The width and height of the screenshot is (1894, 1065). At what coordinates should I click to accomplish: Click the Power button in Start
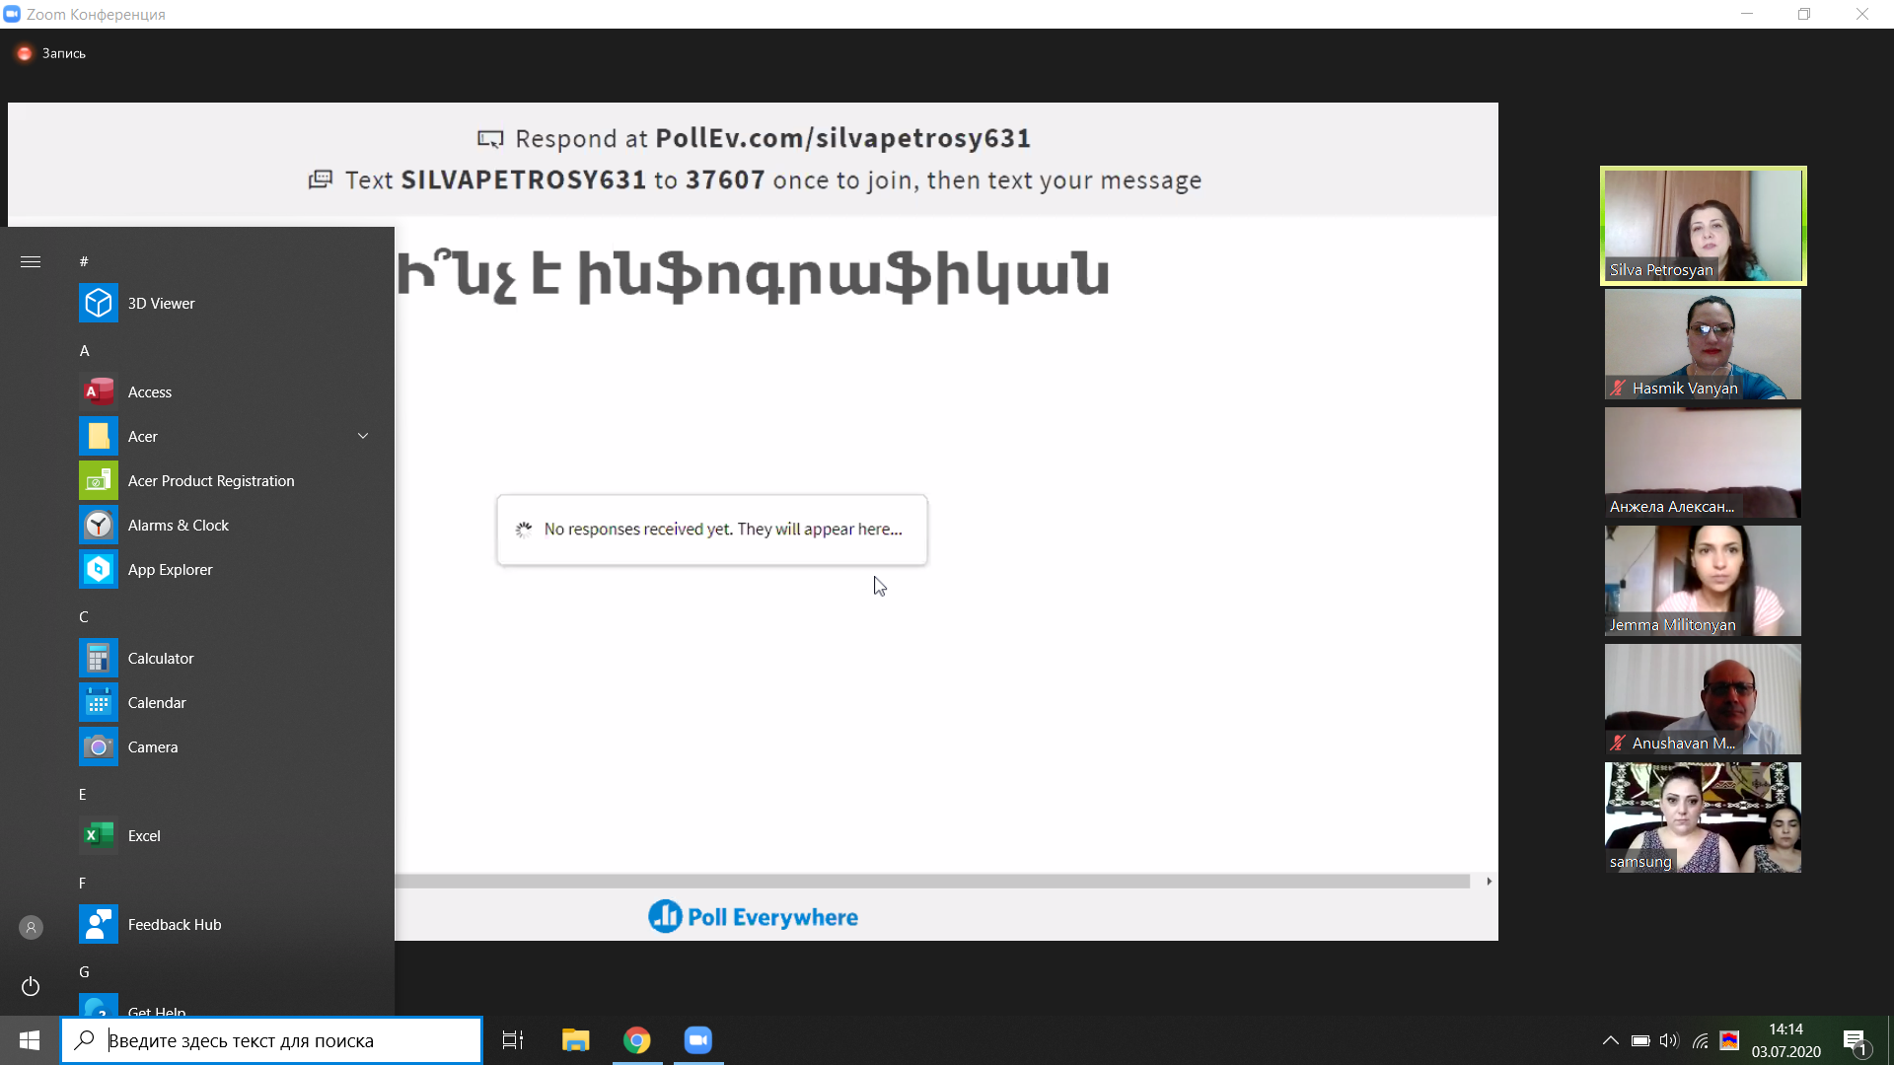point(31,986)
